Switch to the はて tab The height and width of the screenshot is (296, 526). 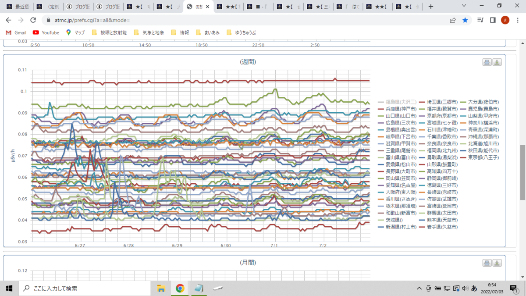[348, 7]
